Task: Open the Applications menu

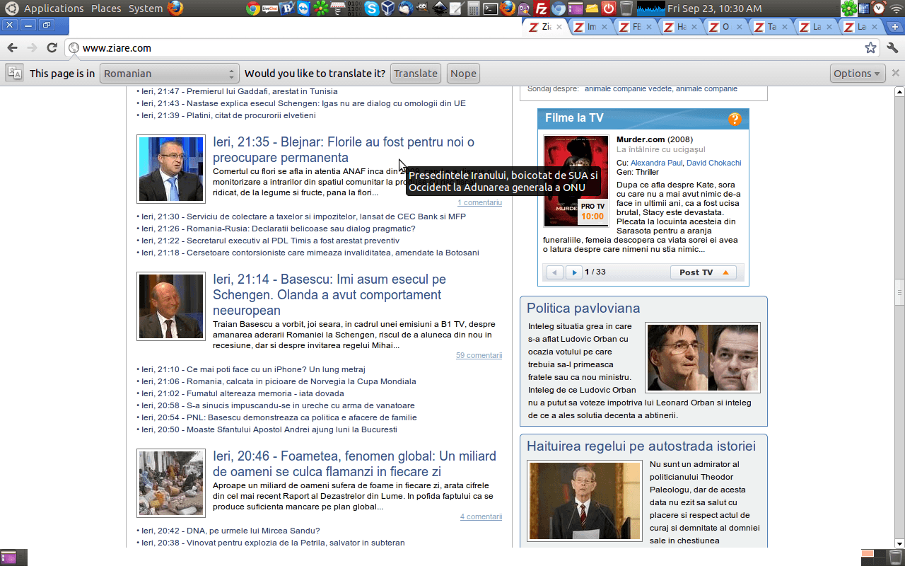Action: point(53,8)
